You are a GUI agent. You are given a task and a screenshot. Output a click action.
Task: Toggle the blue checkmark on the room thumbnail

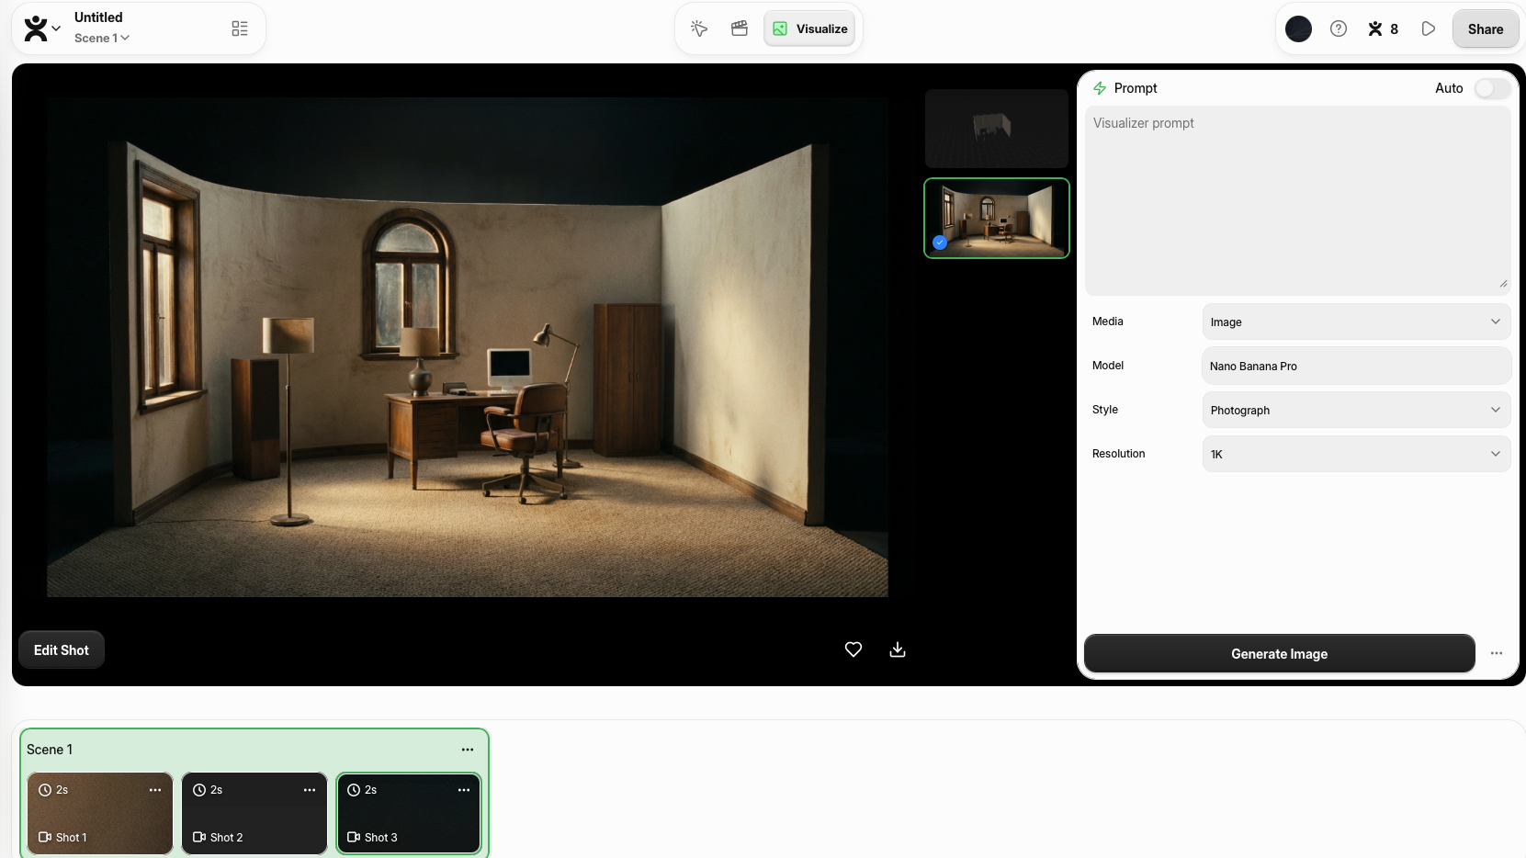point(940,243)
